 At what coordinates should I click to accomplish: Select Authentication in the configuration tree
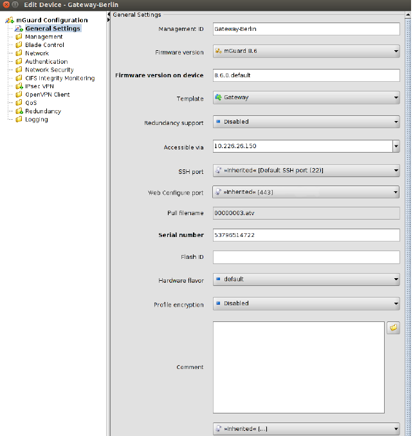click(46, 62)
